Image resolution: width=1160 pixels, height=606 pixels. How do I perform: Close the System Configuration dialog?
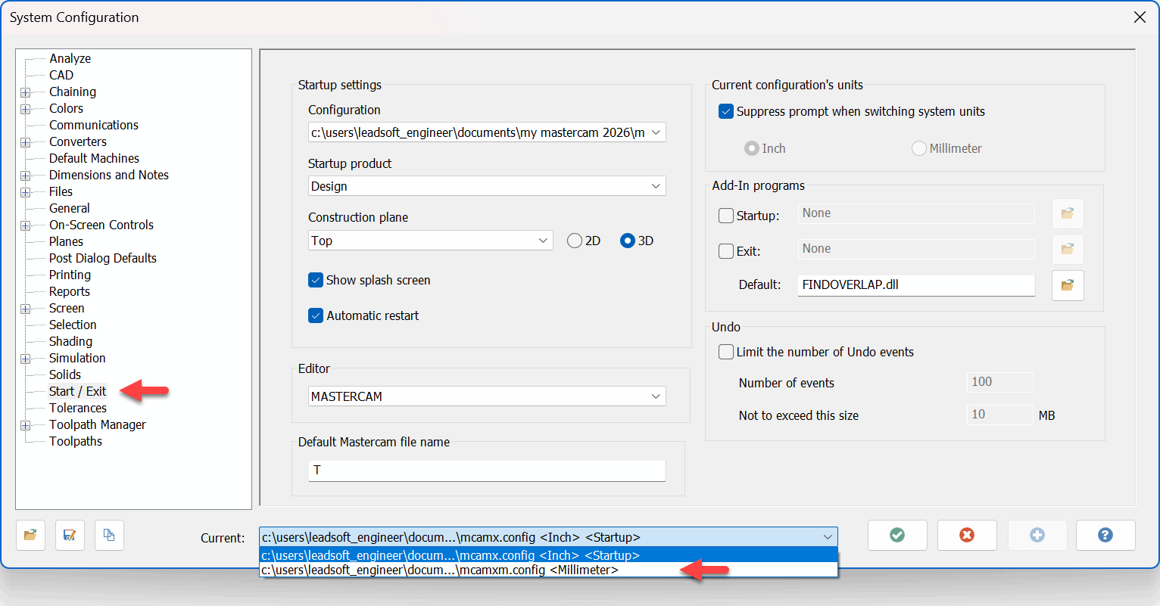click(1140, 17)
